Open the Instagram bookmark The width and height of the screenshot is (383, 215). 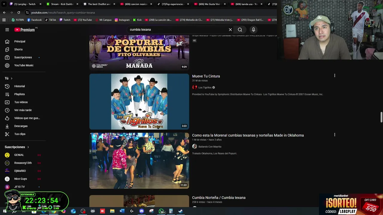(122, 20)
